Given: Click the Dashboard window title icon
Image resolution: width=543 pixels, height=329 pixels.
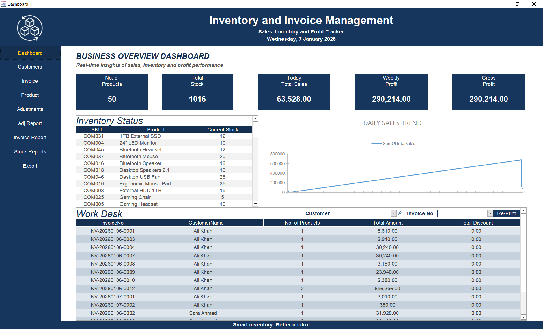Looking at the screenshot, I should pyautogui.click(x=3, y=4).
